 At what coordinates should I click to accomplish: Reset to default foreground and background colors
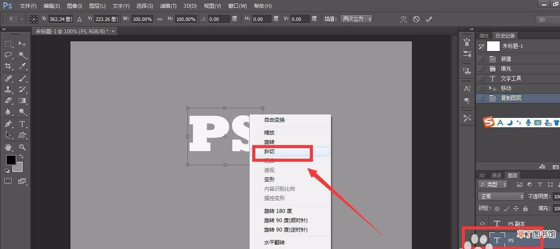point(7,170)
